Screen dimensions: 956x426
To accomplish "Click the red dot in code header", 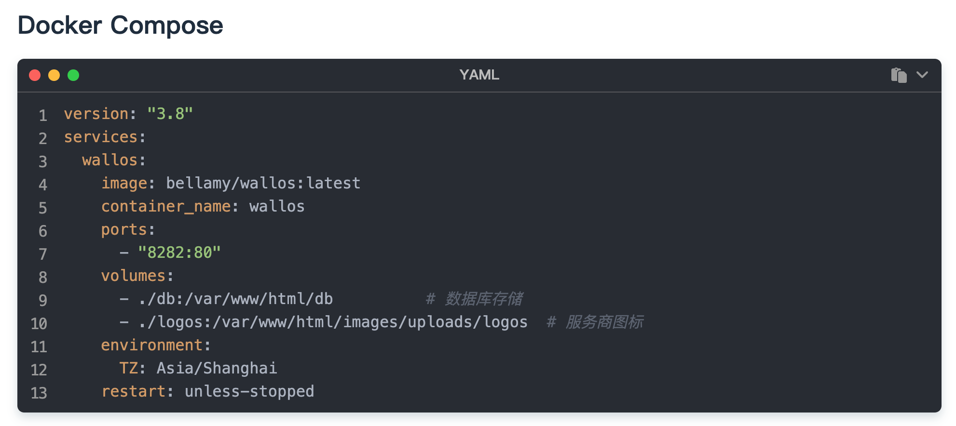I will pos(35,75).
